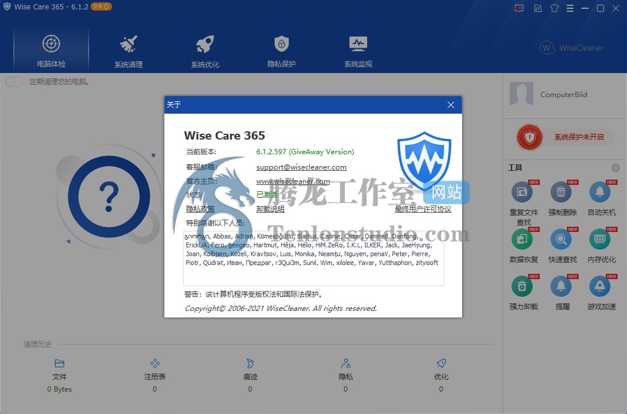Open the hamburger menu in title bar
Viewport: 627px width, 414px height.
[x=570, y=8]
